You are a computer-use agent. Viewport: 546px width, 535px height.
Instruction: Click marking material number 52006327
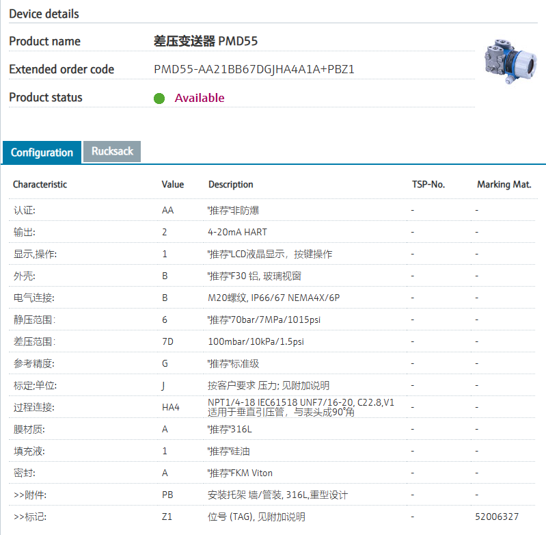click(x=497, y=517)
